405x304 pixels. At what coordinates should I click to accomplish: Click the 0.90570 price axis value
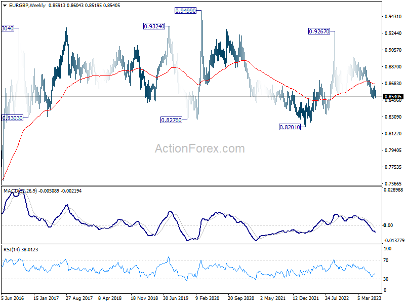coord(393,50)
